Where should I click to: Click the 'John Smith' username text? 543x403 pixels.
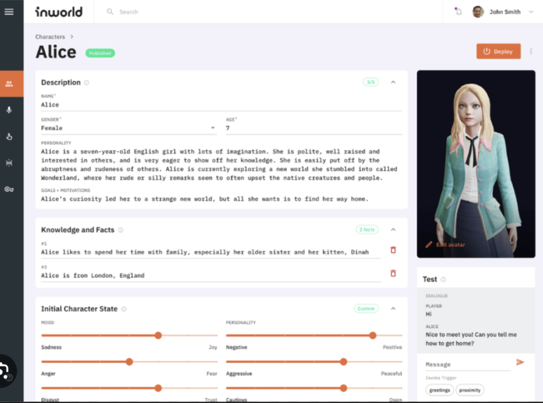505,12
